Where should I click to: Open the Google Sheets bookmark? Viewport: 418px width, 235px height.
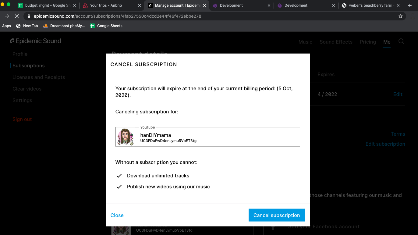pos(106,26)
